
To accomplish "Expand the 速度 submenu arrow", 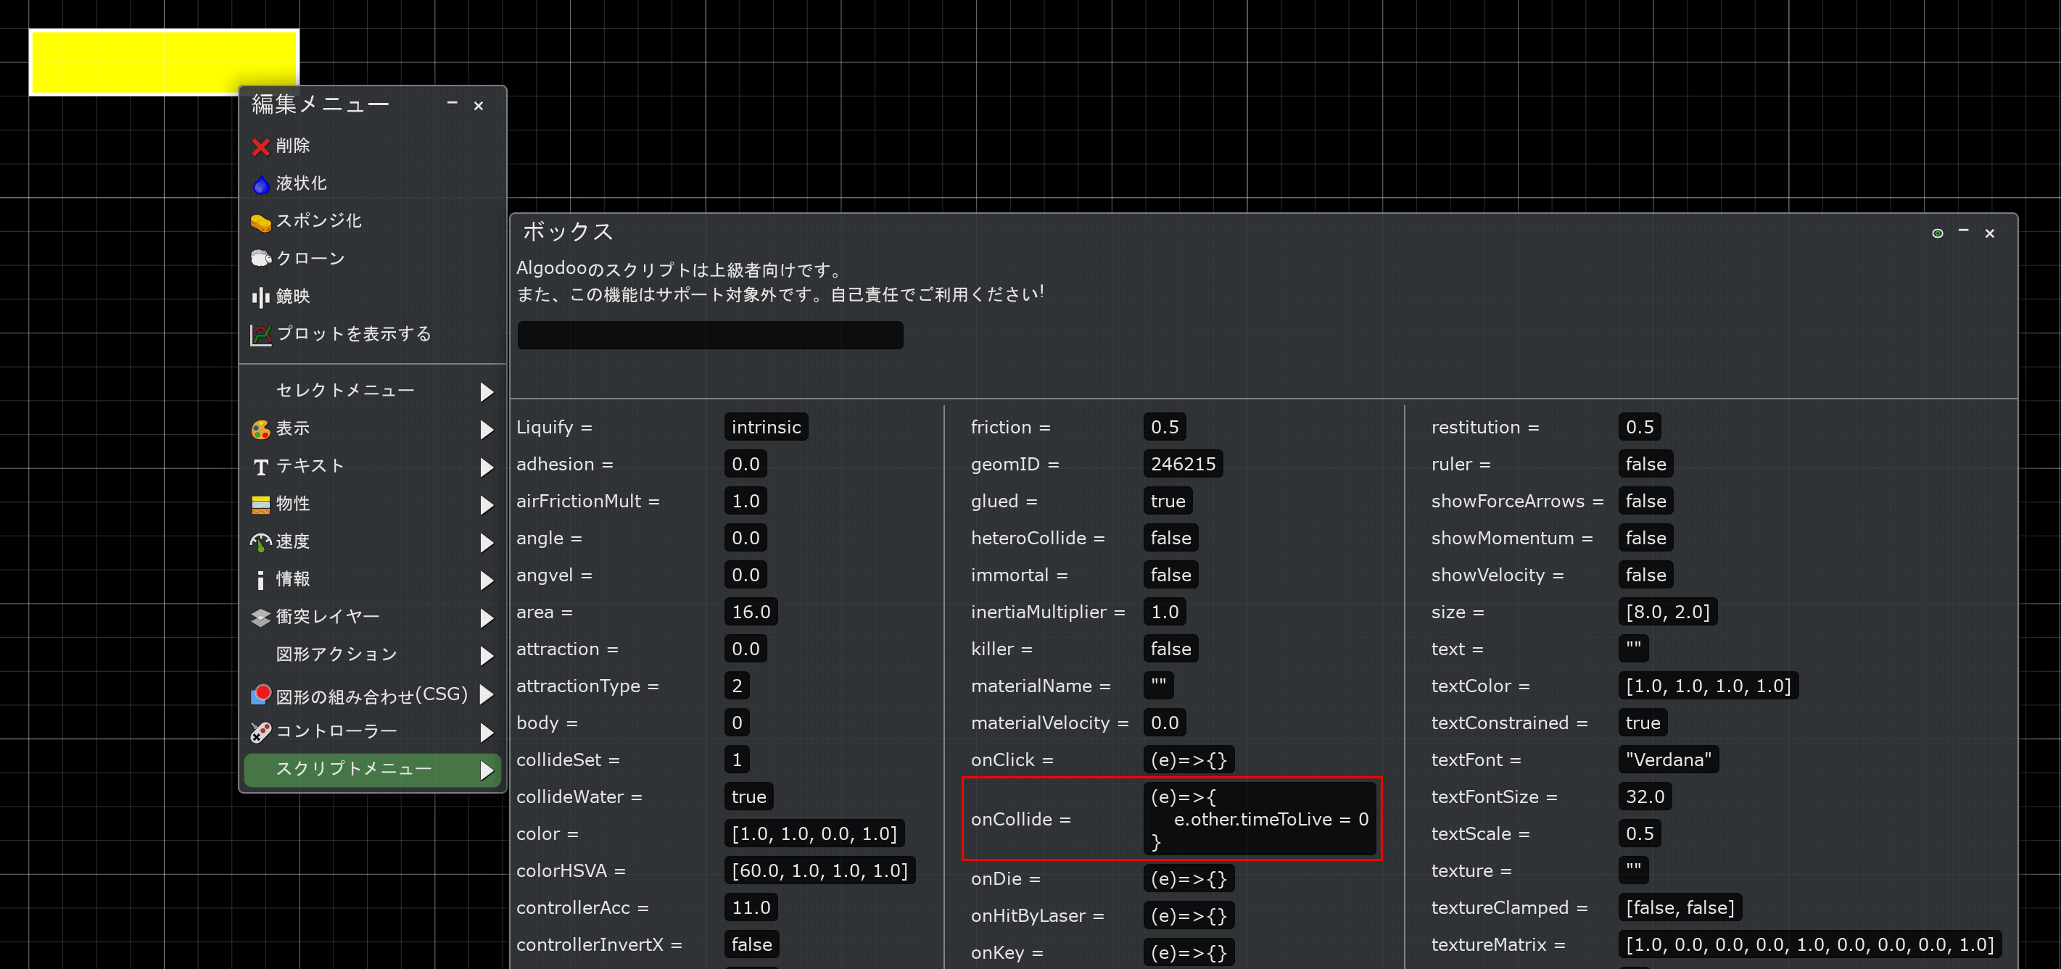I will tap(487, 543).
